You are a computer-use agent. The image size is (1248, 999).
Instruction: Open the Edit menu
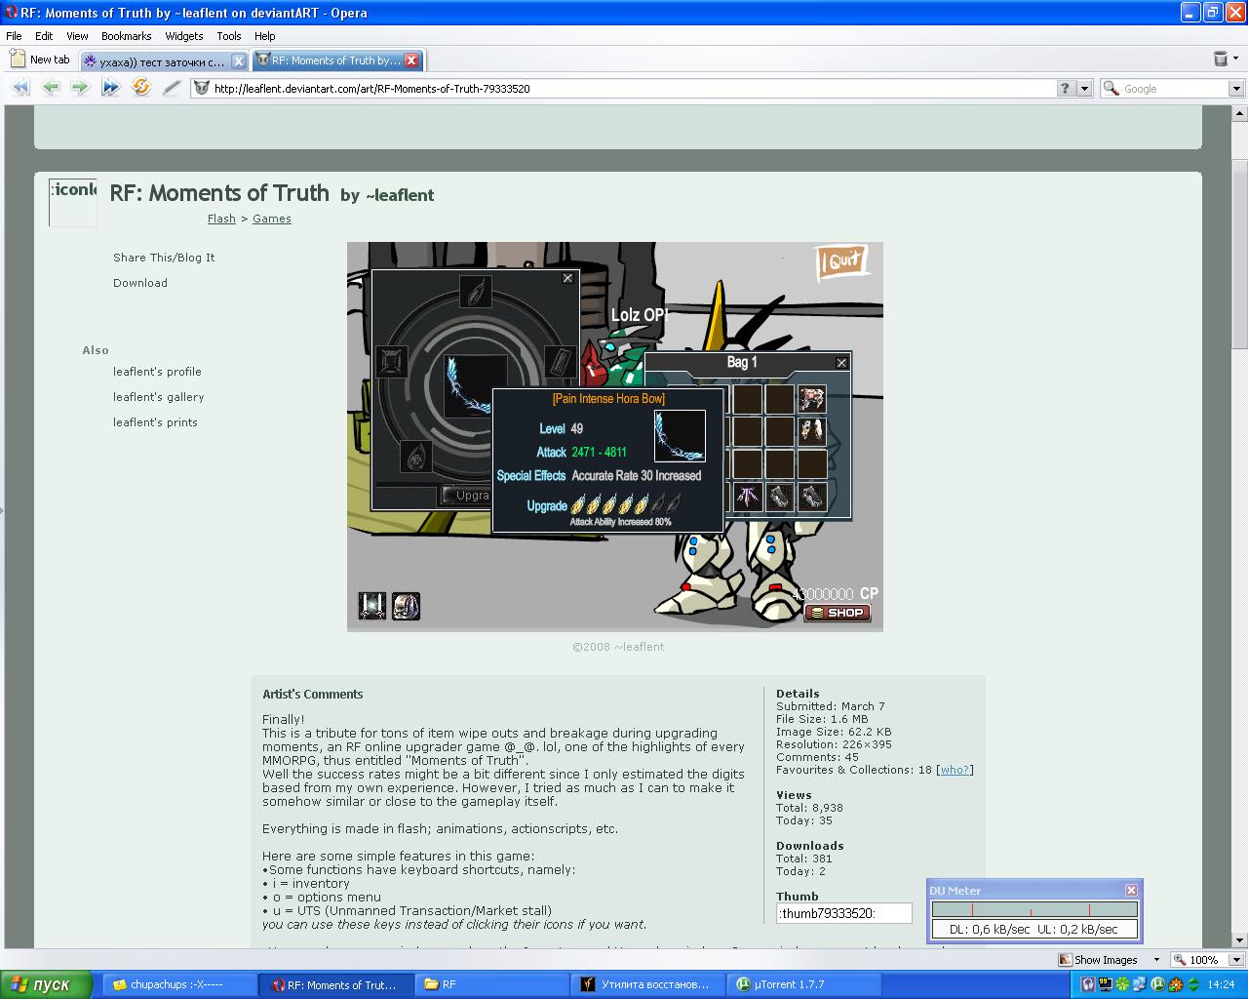(44, 36)
